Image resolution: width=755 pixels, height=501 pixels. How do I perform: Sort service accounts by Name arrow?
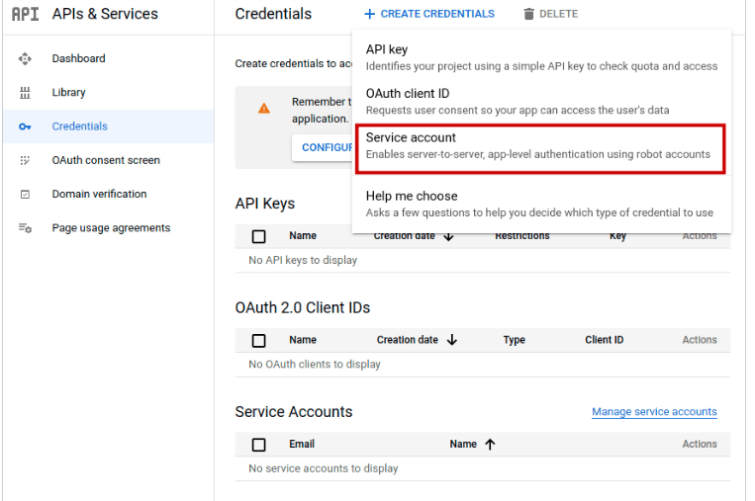pyautogui.click(x=490, y=444)
